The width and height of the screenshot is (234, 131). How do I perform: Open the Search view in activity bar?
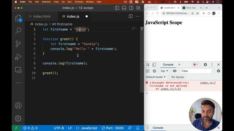[18, 31]
